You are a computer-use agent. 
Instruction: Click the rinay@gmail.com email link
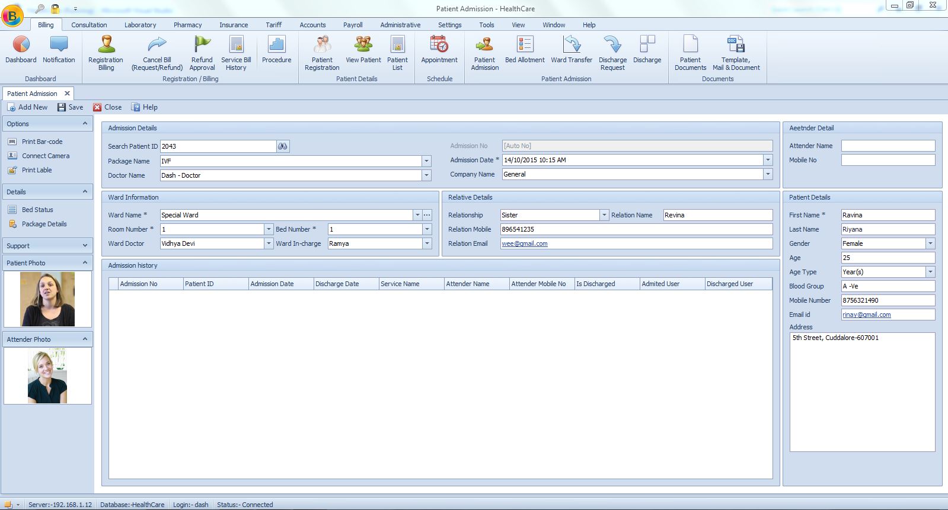[867, 315]
